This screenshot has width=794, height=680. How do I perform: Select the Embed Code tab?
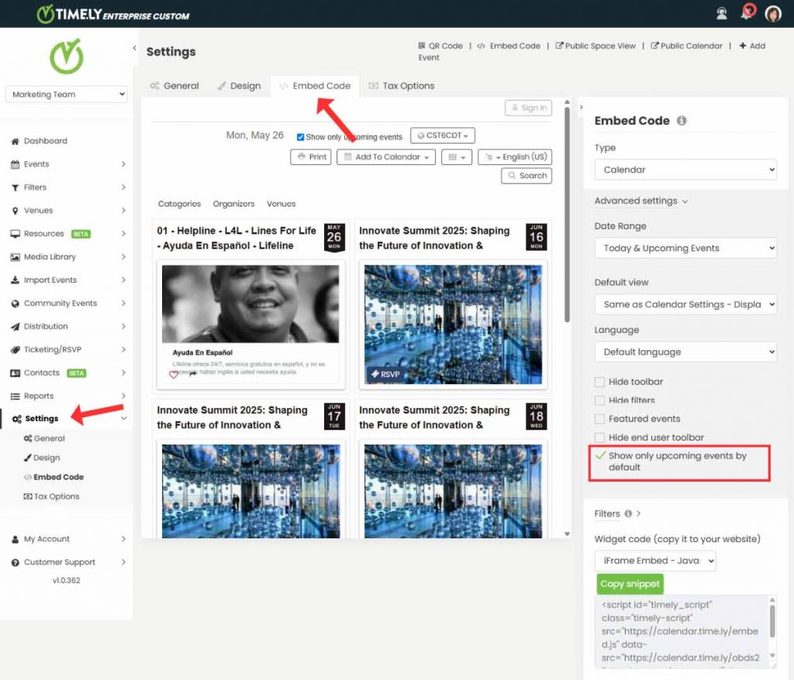315,86
